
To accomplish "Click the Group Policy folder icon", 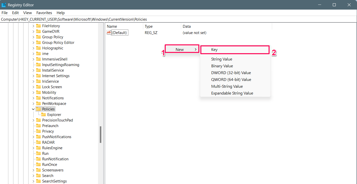I will 38,37.
